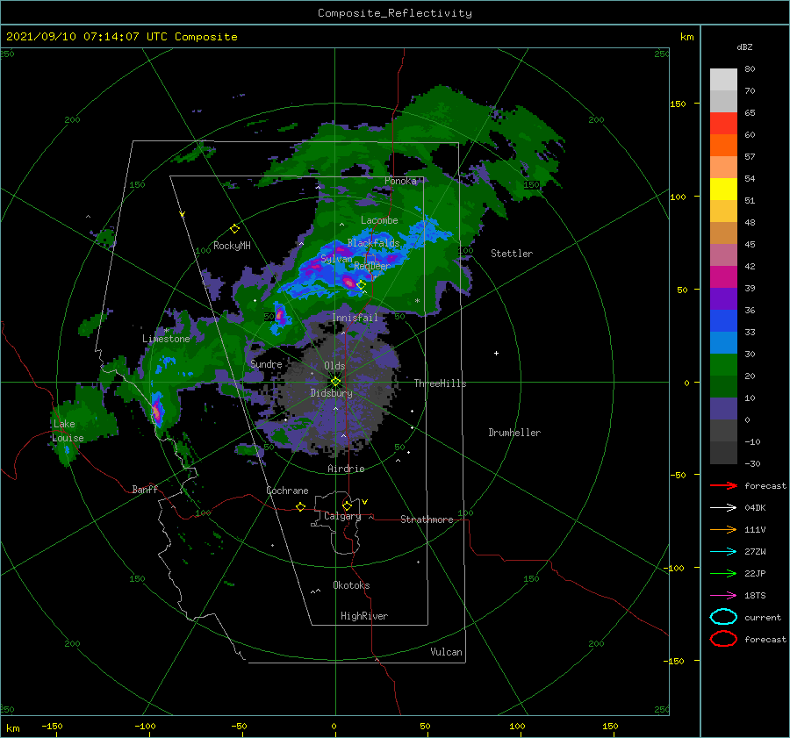The image size is (790, 738).
Task: Click the RedDeer city label
Action: pyautogui.click(x=372, y=266)
